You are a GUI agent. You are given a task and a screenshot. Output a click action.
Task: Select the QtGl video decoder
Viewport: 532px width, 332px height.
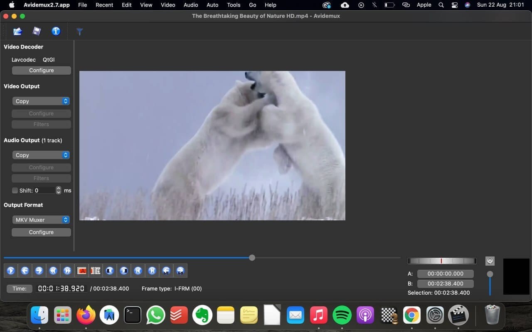48,59
